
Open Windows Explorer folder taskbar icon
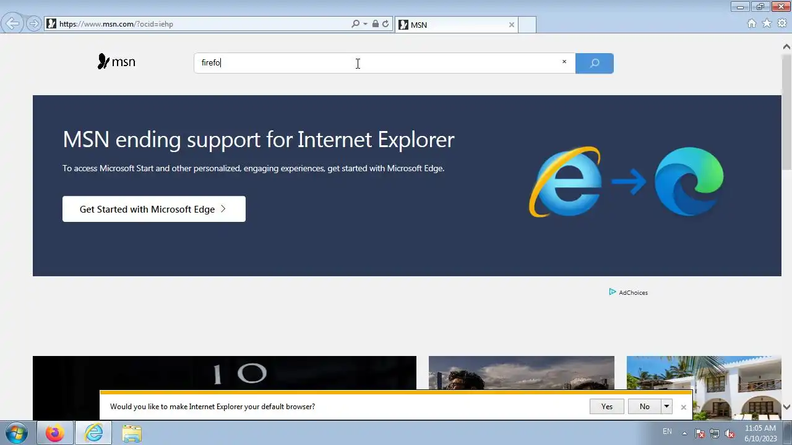[x=132, y=433]
